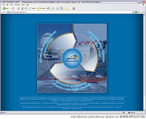The width and height of the screenshot is (146, 119).
Task: Expand the Links toolbar label
Action: point(143,12)
